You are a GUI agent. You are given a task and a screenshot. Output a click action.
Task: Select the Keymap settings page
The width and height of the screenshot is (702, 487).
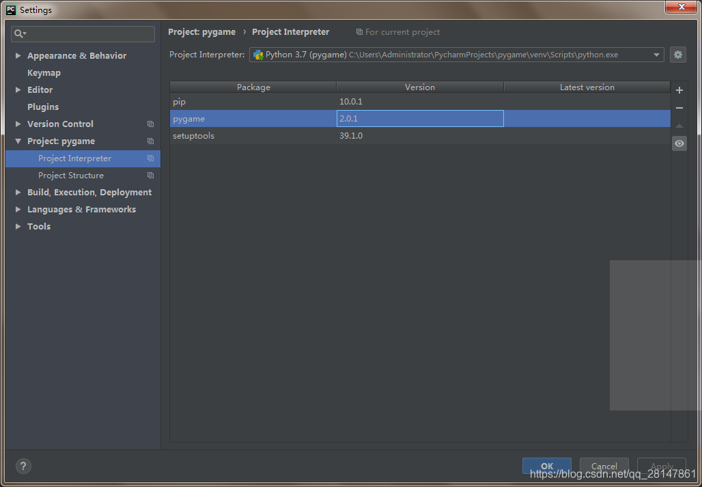click(x=44, y=72)
